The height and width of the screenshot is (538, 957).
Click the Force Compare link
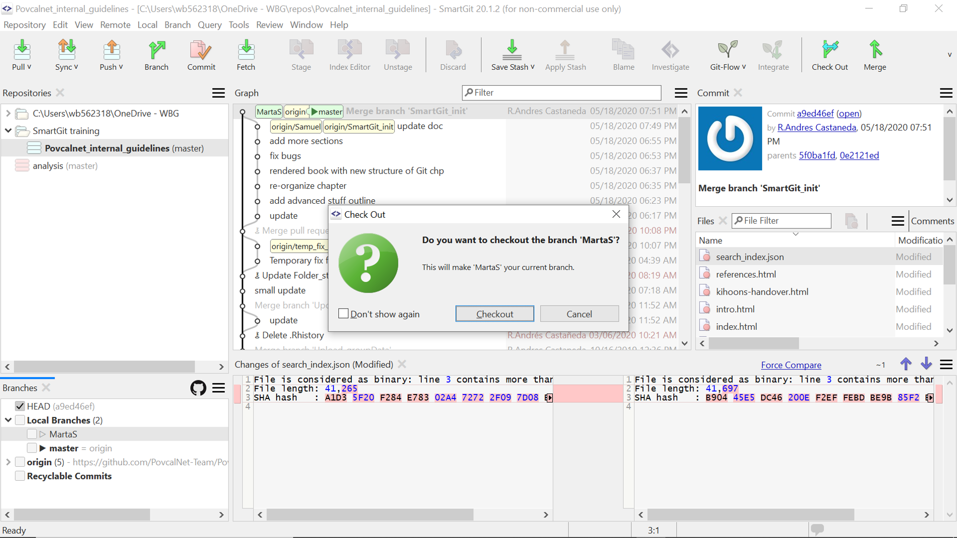pyautogui.click(x=791, y=365)
